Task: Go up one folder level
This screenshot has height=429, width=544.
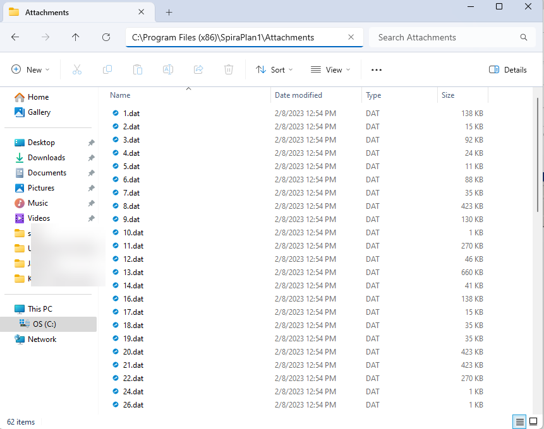Action: click(x=76, y=37)
